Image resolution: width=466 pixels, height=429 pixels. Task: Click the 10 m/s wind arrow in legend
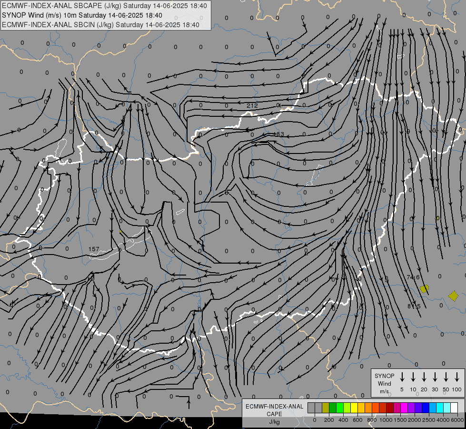(x=413, y=377)
